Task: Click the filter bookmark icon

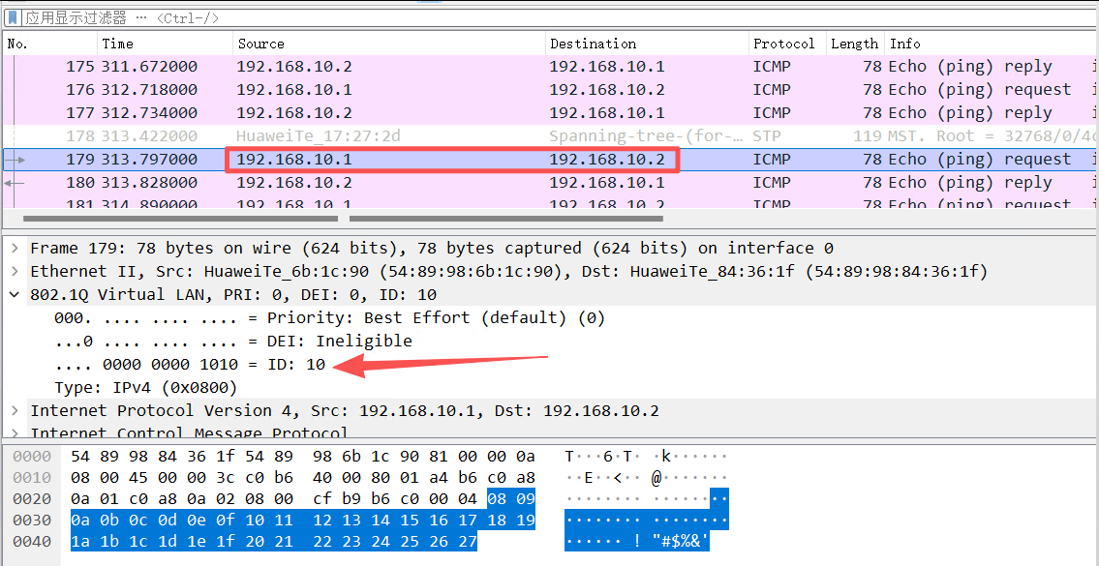Action: (x=12, y=16)
